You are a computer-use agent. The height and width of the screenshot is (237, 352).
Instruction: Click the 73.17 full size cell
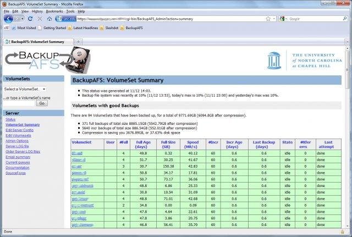pos(168,179)
